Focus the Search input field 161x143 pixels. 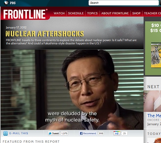click(124, 3)
